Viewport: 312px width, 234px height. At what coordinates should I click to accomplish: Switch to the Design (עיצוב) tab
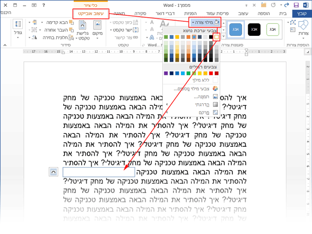click(243, 13)
